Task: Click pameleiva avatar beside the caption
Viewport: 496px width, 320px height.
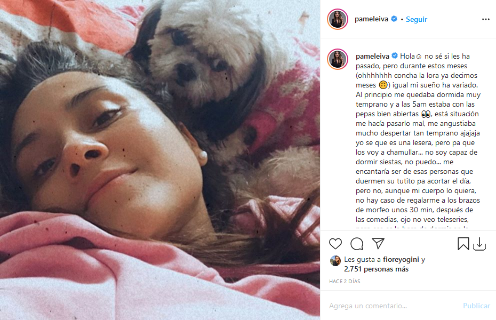Action: pyautogui.click(x=338, y=59)
